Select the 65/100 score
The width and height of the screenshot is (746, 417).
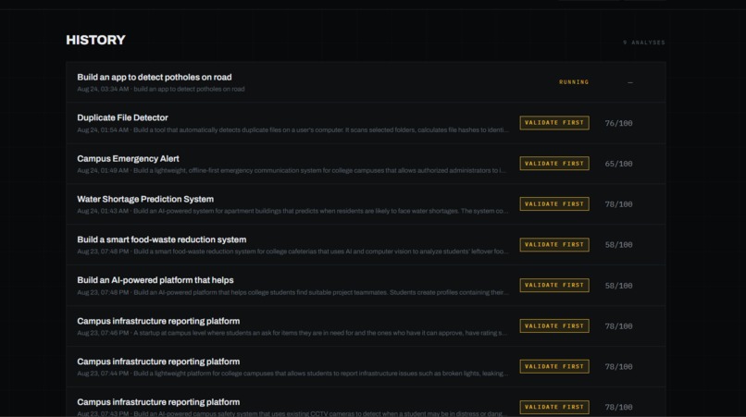[618, 164]
